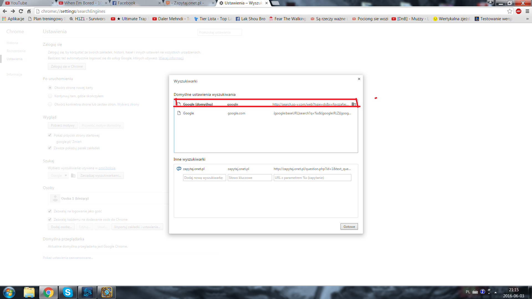Open the Adblock Plus extension icon
This screenshot has height=299, width=532.
click(518, 11)
